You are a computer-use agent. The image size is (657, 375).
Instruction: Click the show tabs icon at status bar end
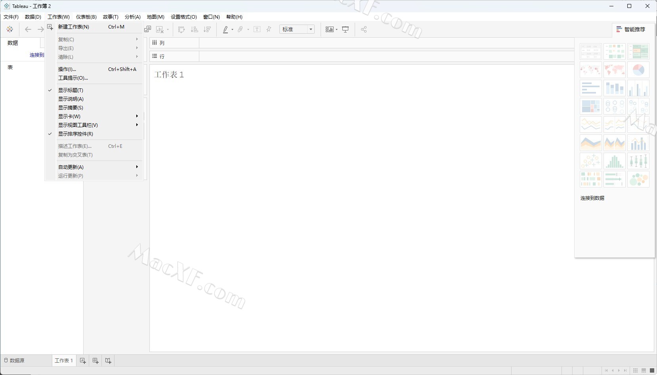coord(652,370)
